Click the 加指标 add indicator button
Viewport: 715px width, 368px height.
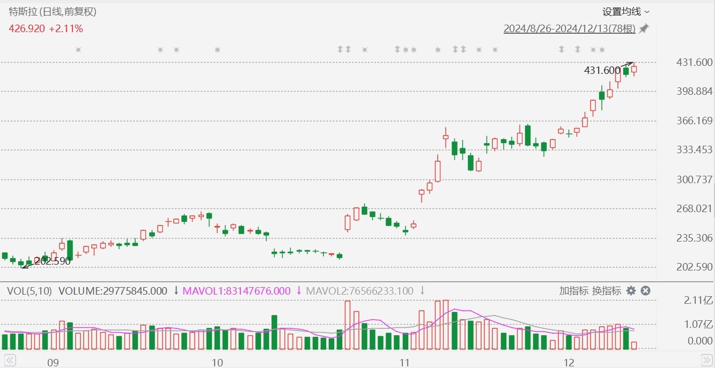pos(573,291)
